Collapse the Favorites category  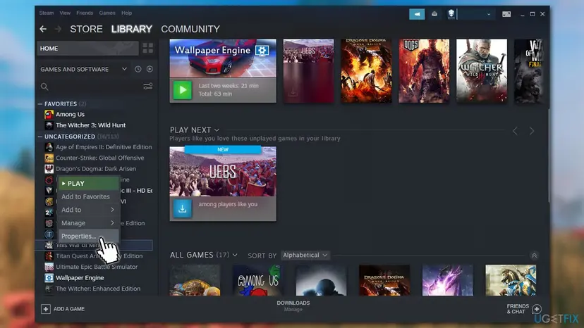pyautogui.click(x=40, y=104)
